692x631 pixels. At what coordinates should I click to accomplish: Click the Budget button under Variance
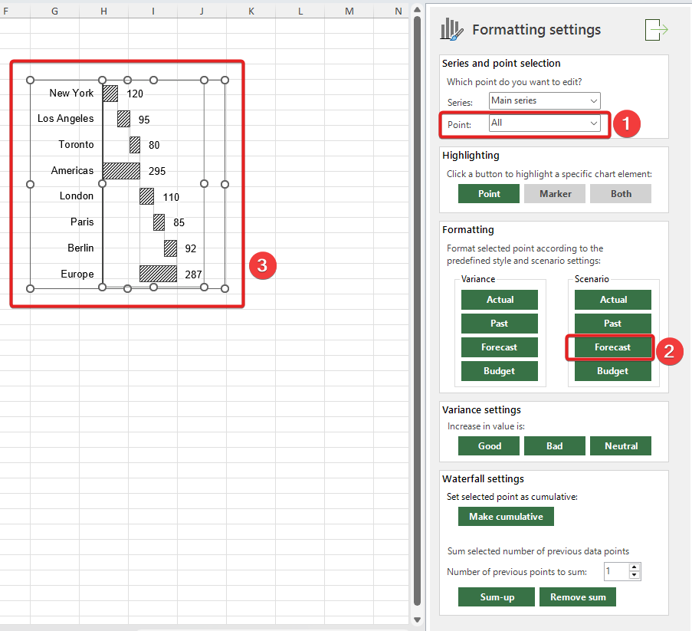[x=499, y=371]
